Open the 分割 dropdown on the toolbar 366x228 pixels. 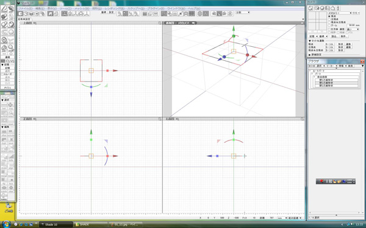(x=243, y=12)
